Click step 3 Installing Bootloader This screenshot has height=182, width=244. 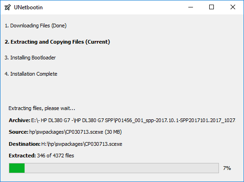pyautogui.click(x=30, y=58)
